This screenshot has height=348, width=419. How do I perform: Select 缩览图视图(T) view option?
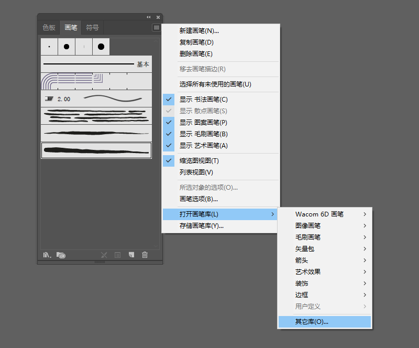[x=220, y=161]
